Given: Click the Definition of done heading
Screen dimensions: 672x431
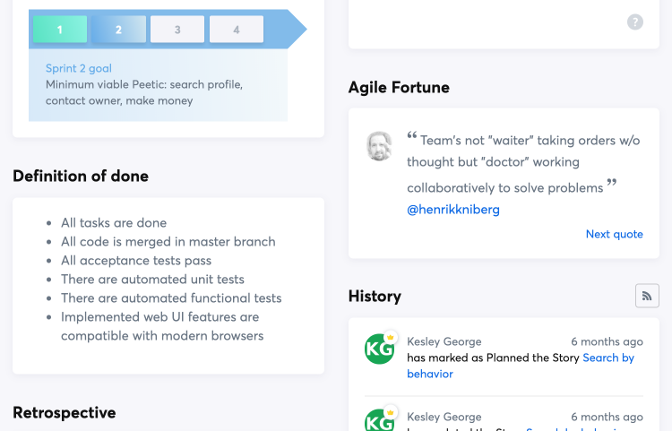Looking at the screenshot, I should tap(81, 176).
